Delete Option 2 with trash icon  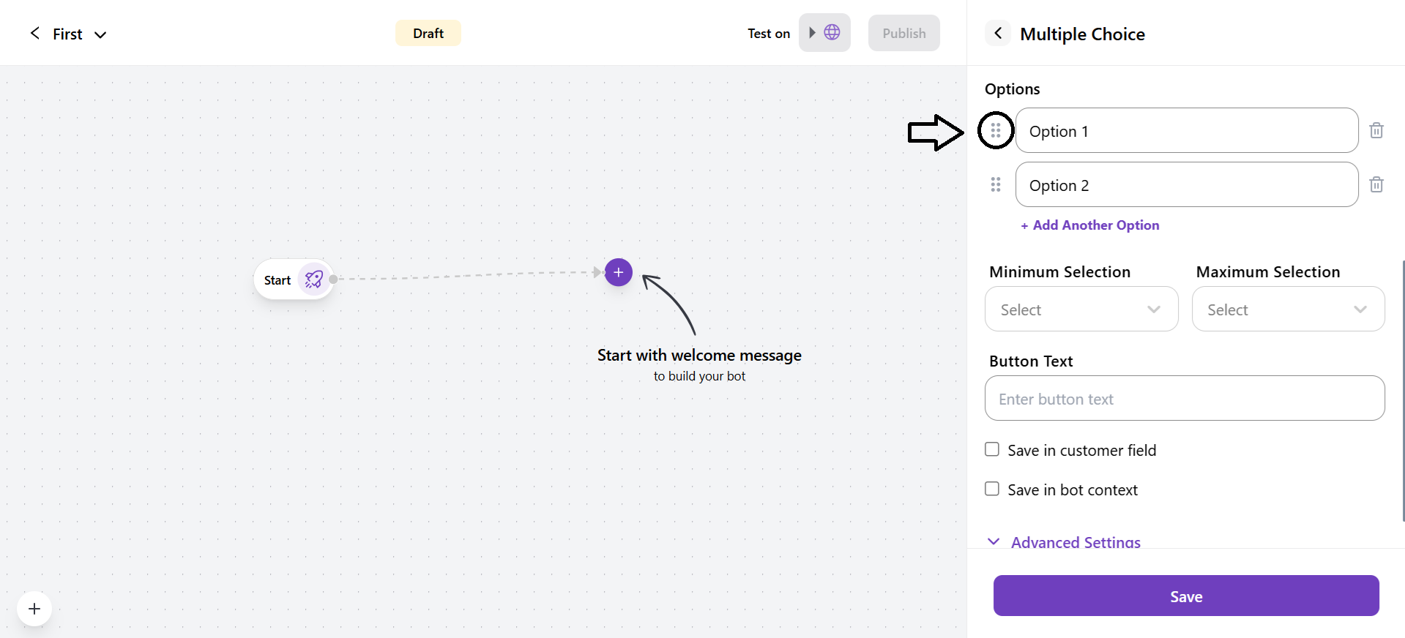(x=1376, y=184)
